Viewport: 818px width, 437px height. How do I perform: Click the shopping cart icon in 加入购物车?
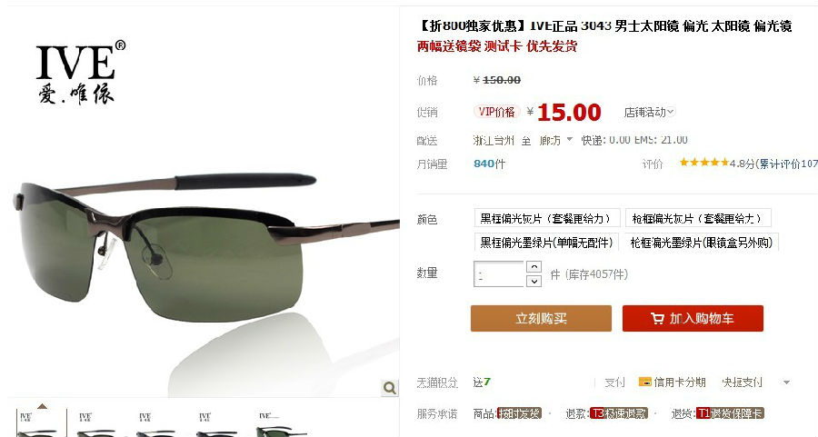point(657,318)
